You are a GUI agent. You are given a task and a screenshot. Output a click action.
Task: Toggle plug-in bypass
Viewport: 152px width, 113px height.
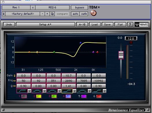pyautogui.click(x=79, y=8)
